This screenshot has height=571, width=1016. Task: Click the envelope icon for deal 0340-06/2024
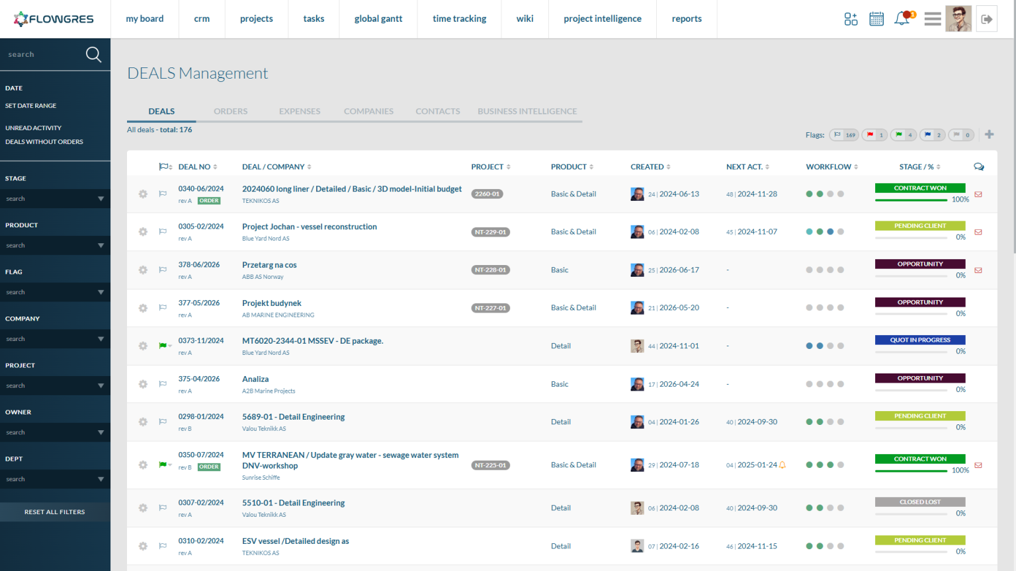point(978,194)
